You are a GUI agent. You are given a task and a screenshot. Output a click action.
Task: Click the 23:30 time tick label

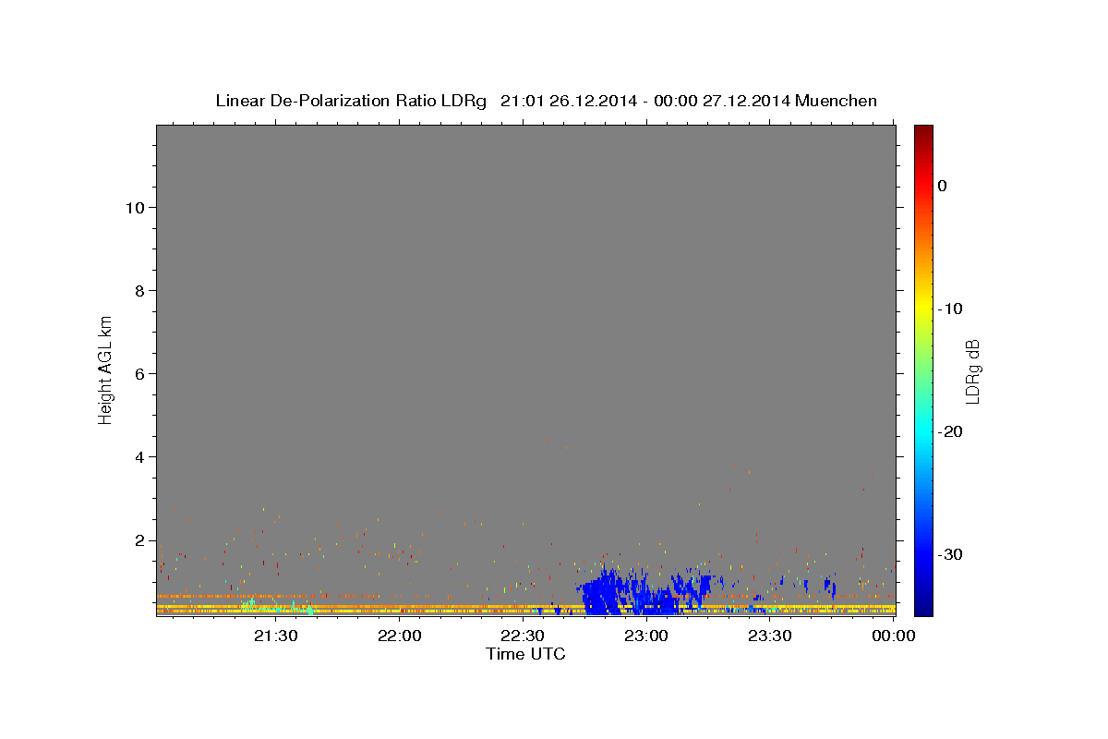tap(769, 636)
